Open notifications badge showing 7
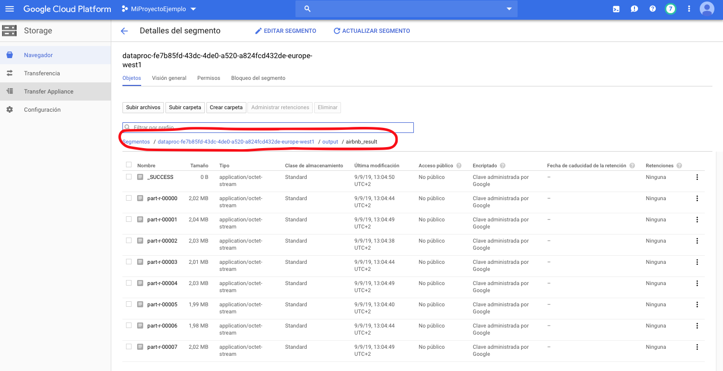723x371 pixels. click(670, 9)
